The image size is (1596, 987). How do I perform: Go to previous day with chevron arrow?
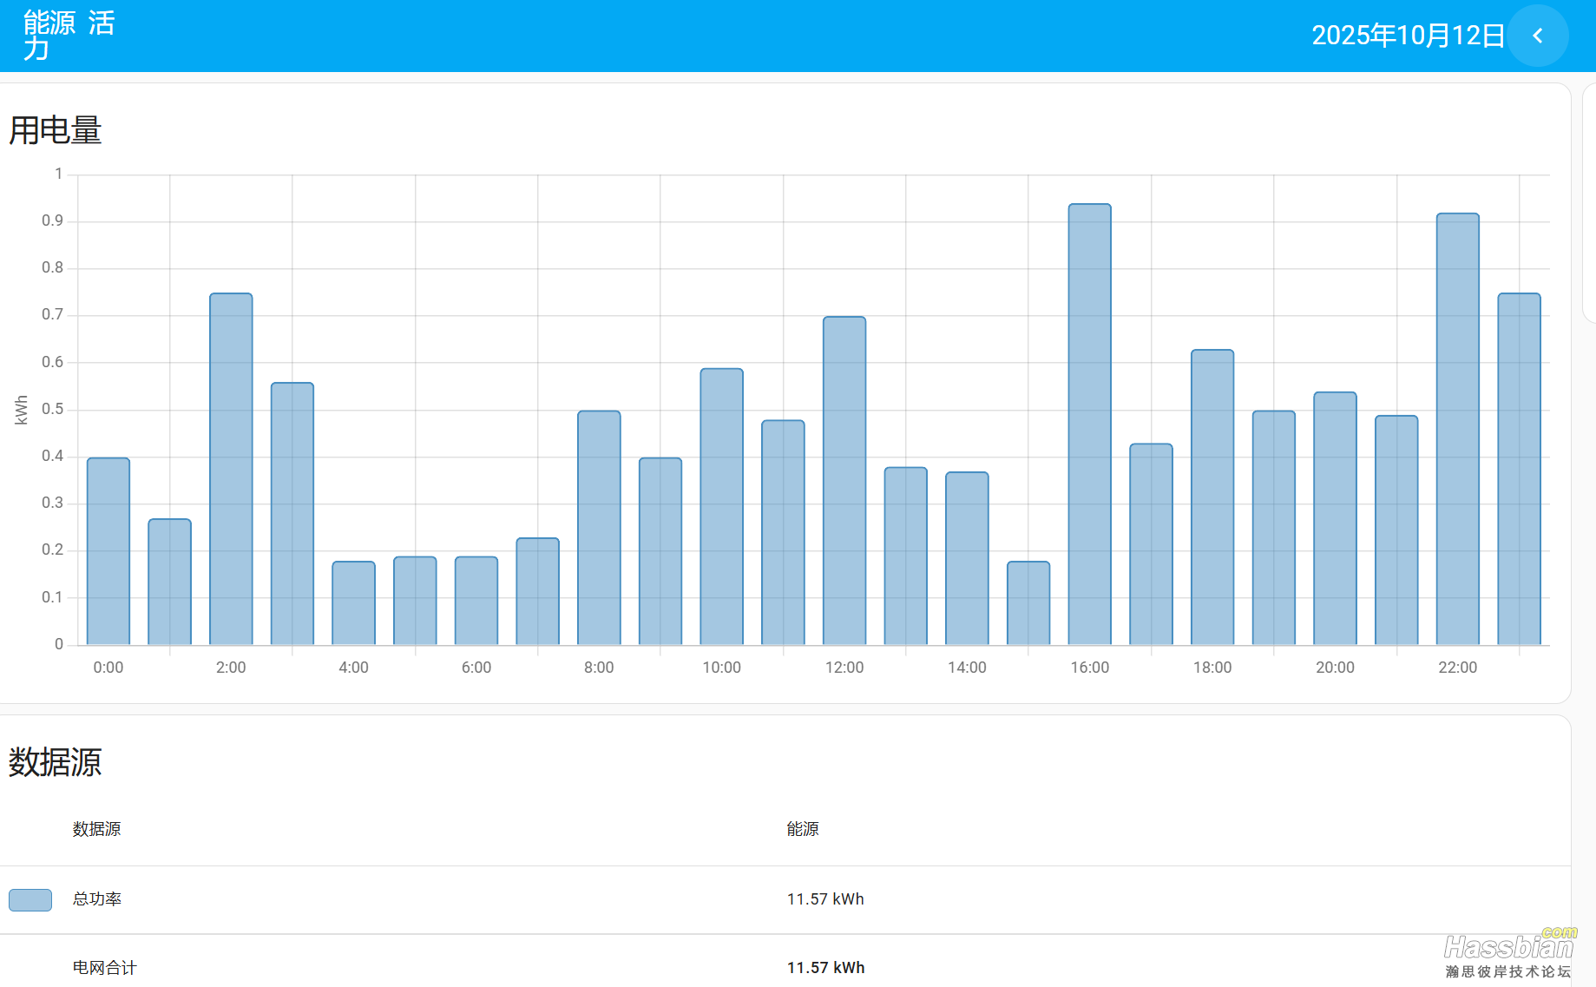[1537, 36]
